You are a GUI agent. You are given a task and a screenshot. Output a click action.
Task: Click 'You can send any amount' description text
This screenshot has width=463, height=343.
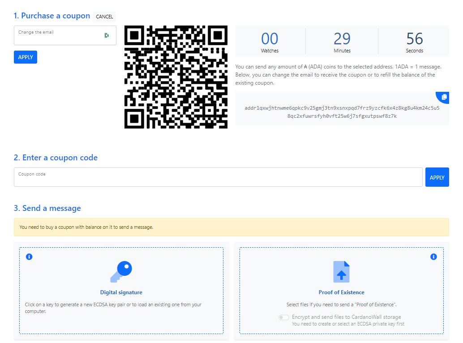point(339,75)
